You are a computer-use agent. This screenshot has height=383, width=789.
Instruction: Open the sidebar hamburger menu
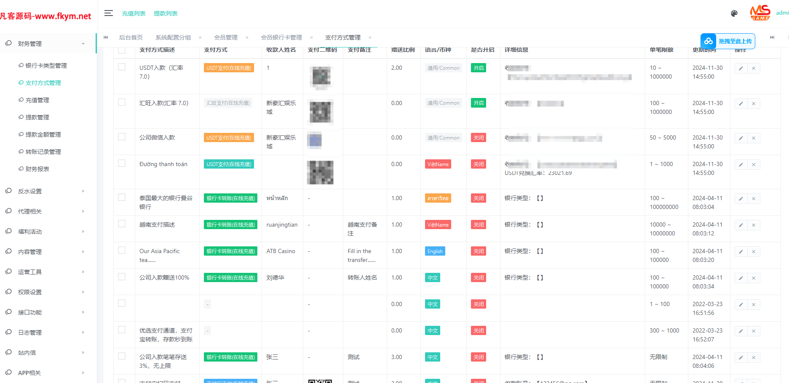click(109, 13)
